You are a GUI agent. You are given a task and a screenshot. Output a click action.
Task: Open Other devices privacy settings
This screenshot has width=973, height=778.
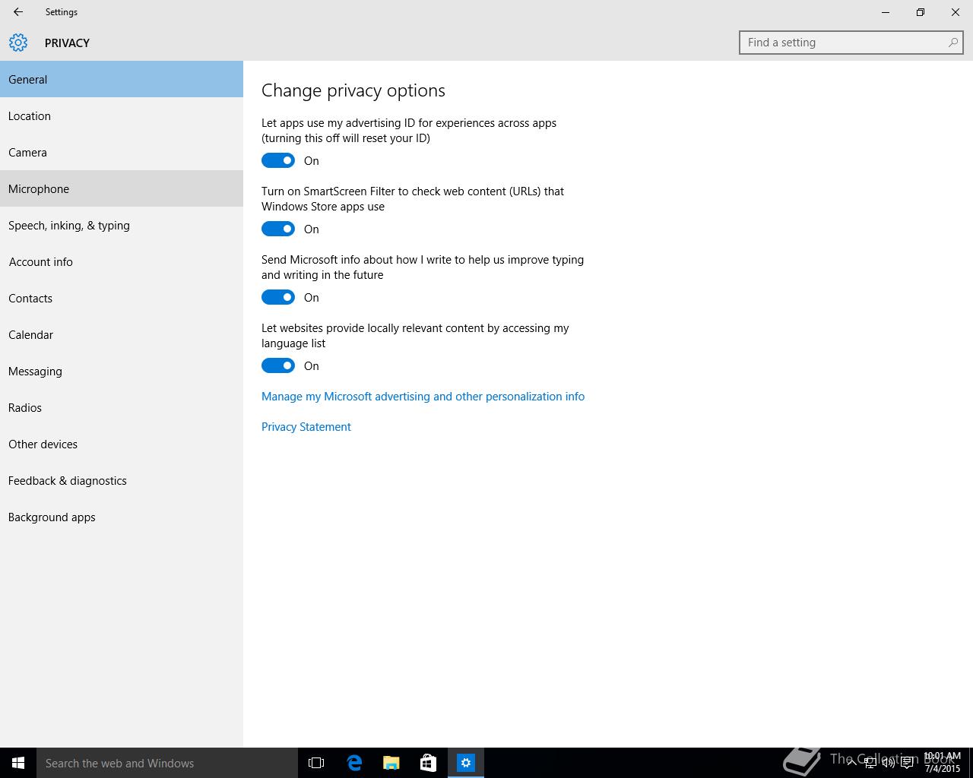tap(122, 444)
